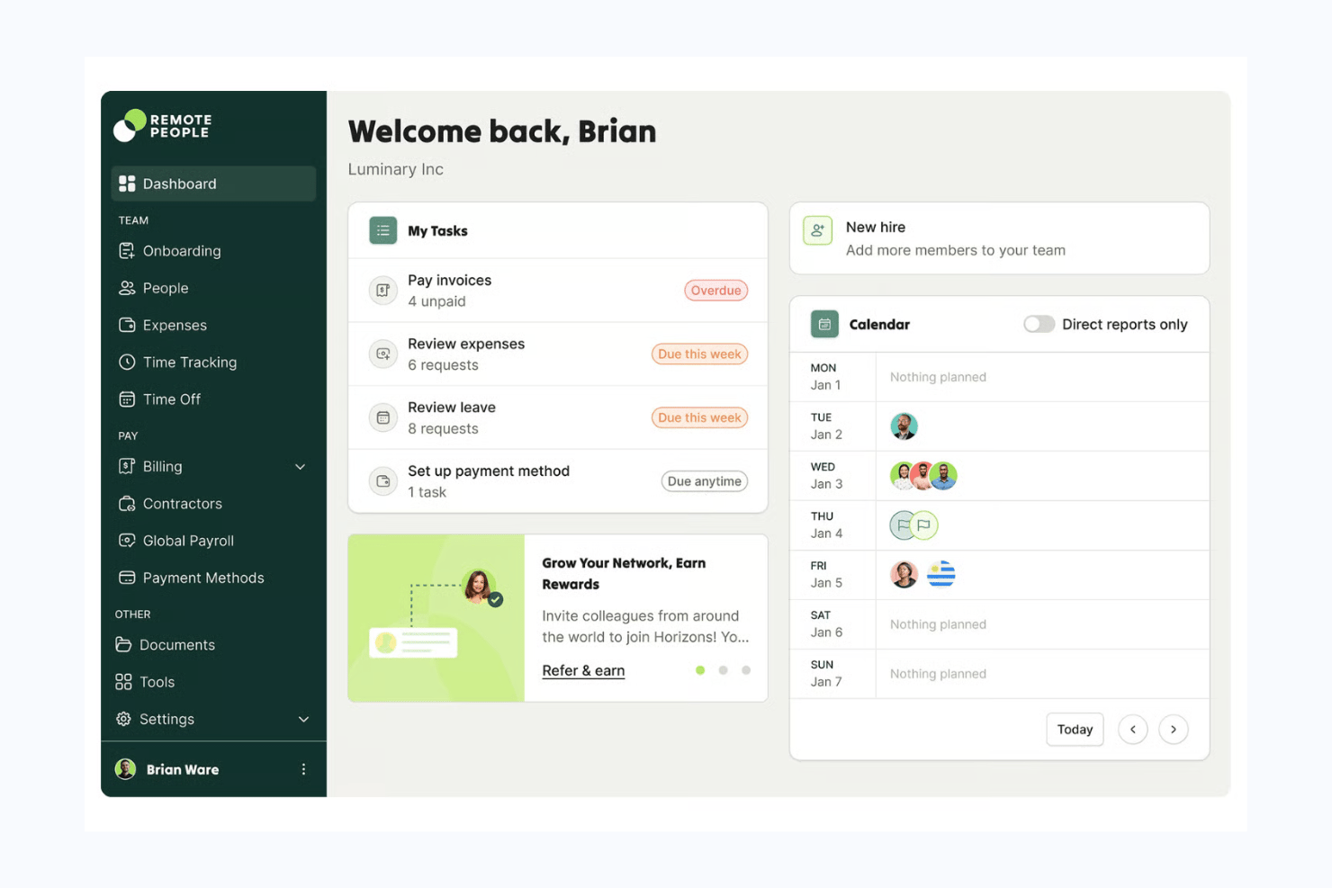Click the Overdue status badge
Viewport: 1332px width, 888px height.
(716, 291)
